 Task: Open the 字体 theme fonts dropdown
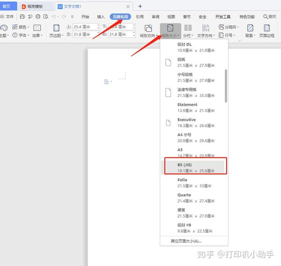pos(21,35)
